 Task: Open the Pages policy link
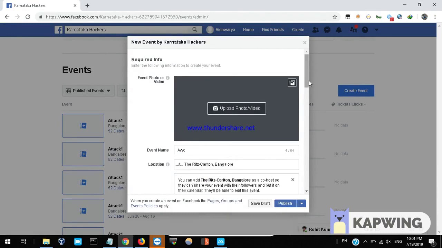[213, 201]
